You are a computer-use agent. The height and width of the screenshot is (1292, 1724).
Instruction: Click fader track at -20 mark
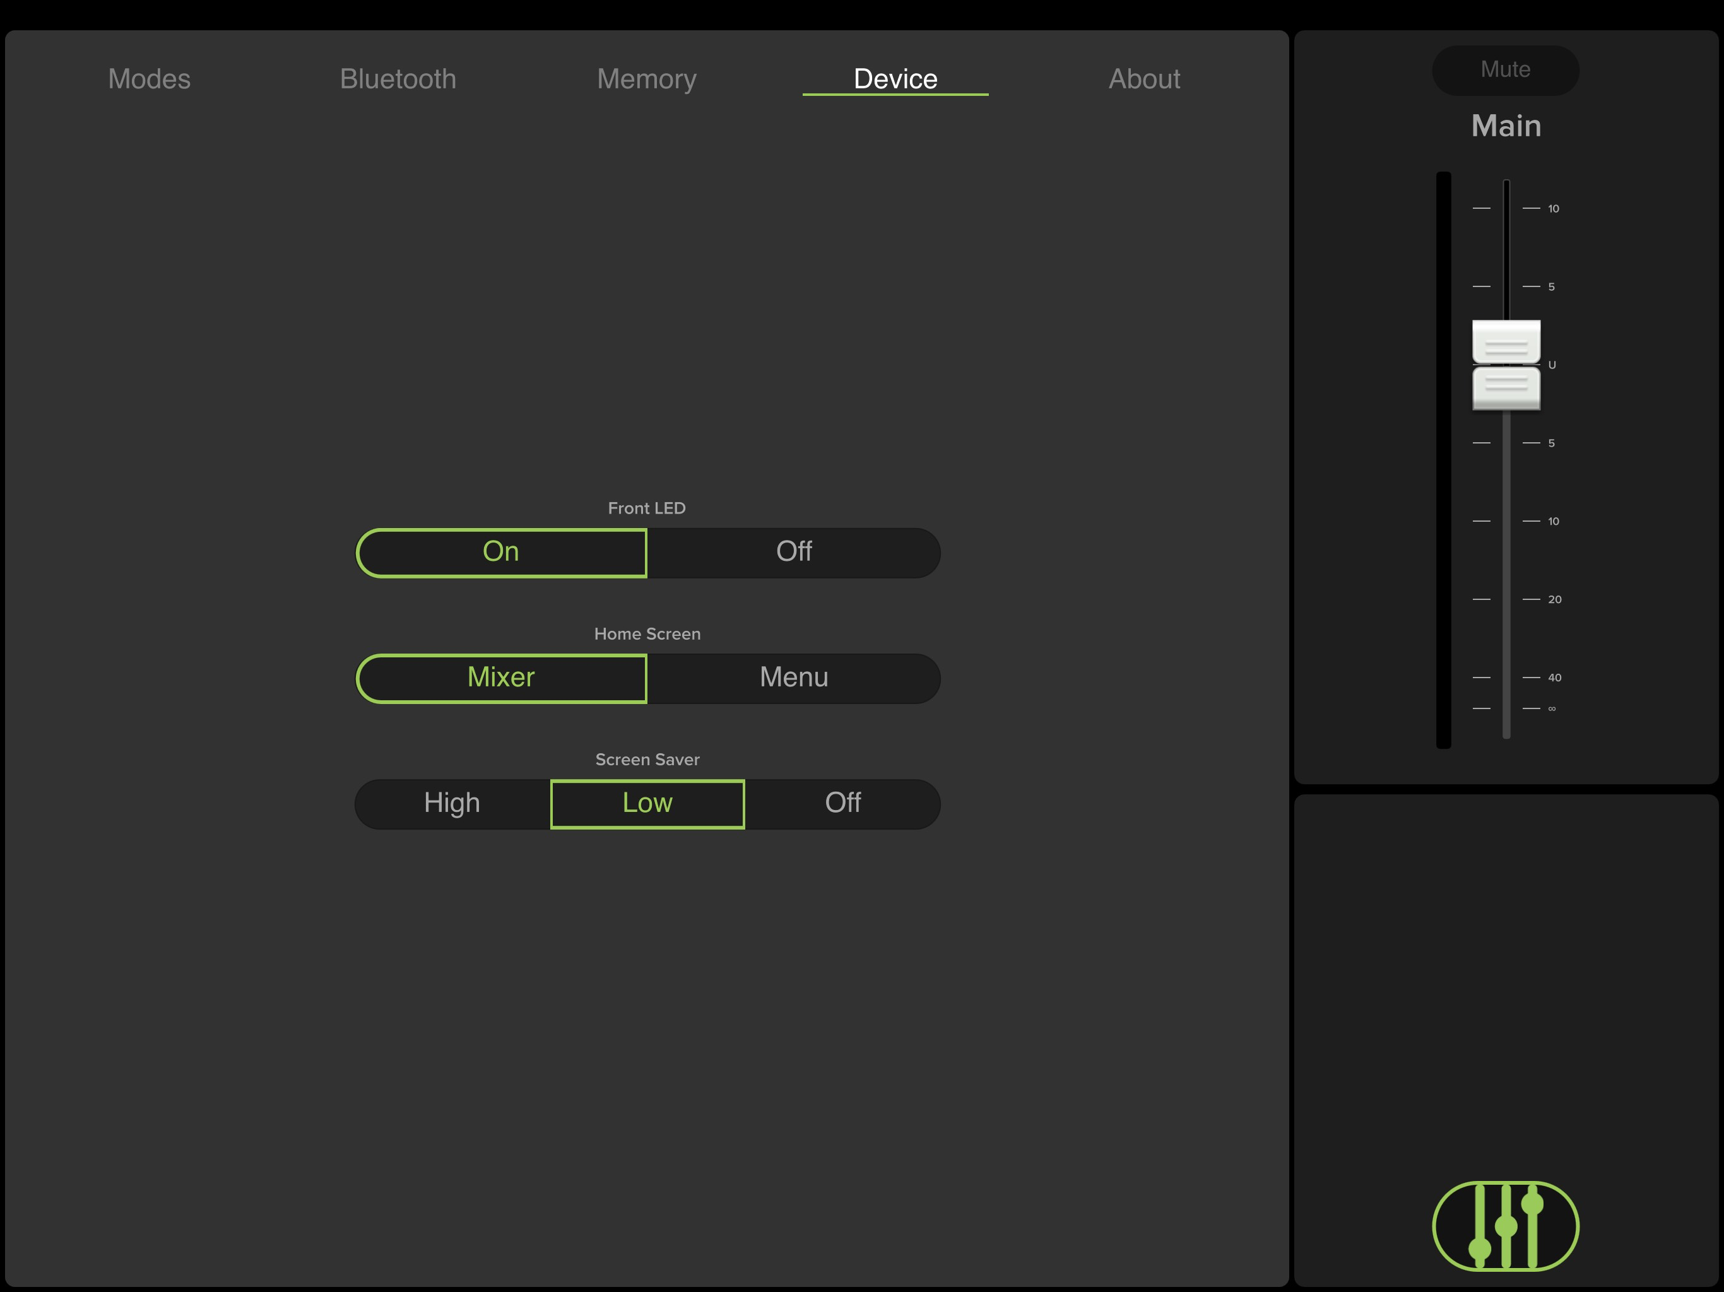(1506, 599)
